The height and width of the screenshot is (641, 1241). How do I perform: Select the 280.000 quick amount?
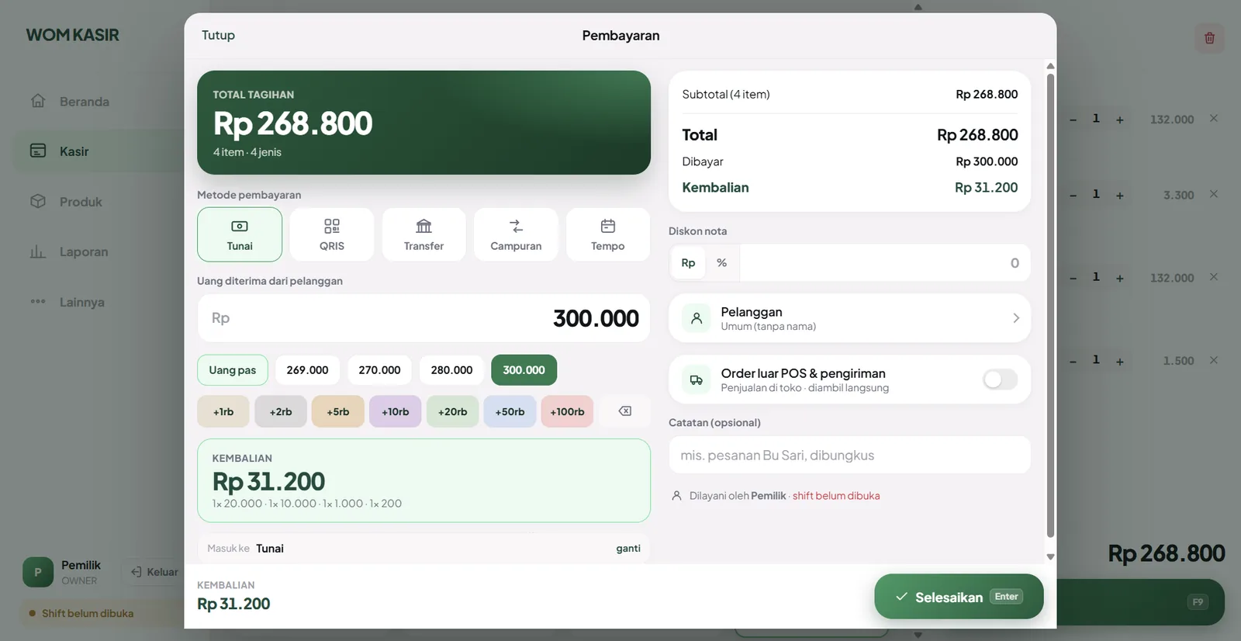(451, 370)
